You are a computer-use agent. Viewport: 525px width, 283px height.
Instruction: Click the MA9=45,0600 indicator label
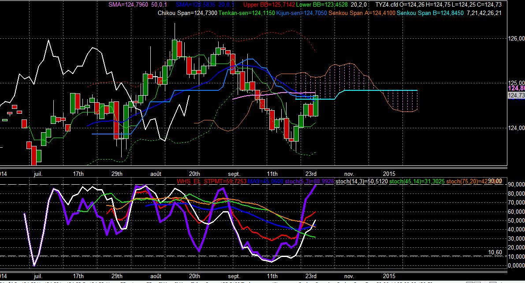pos(265,181)
